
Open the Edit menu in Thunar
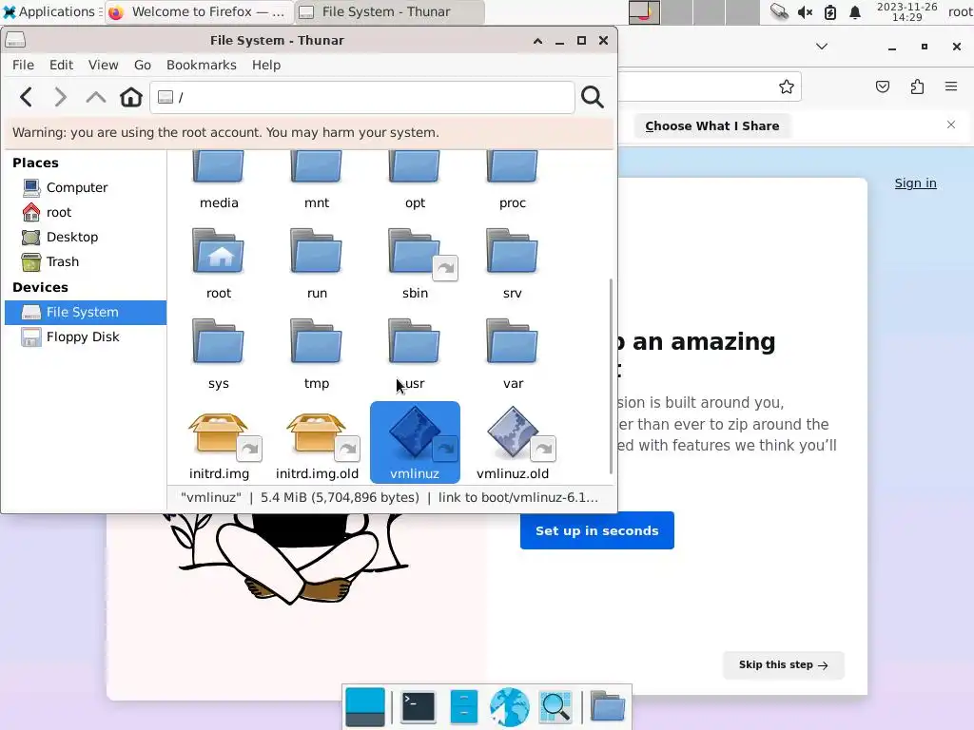61,66
